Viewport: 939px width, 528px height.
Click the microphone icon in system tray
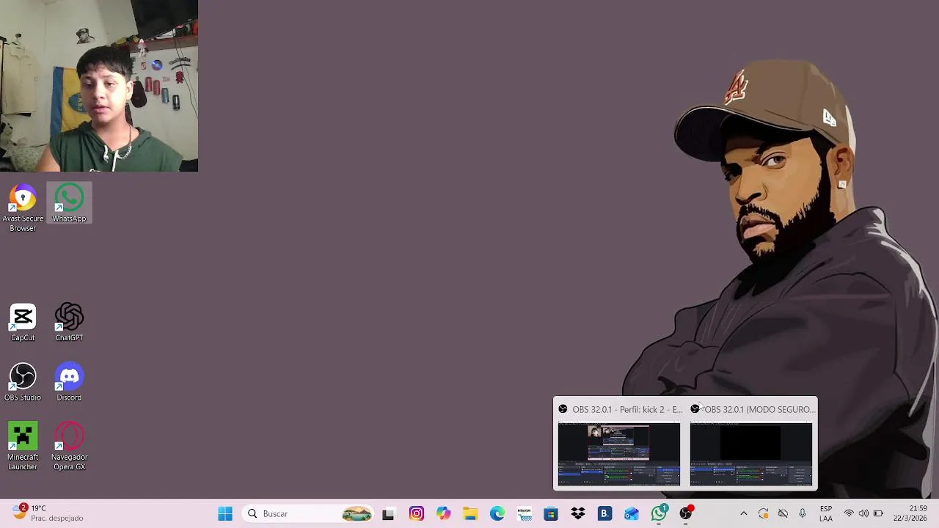coord(803,513)
